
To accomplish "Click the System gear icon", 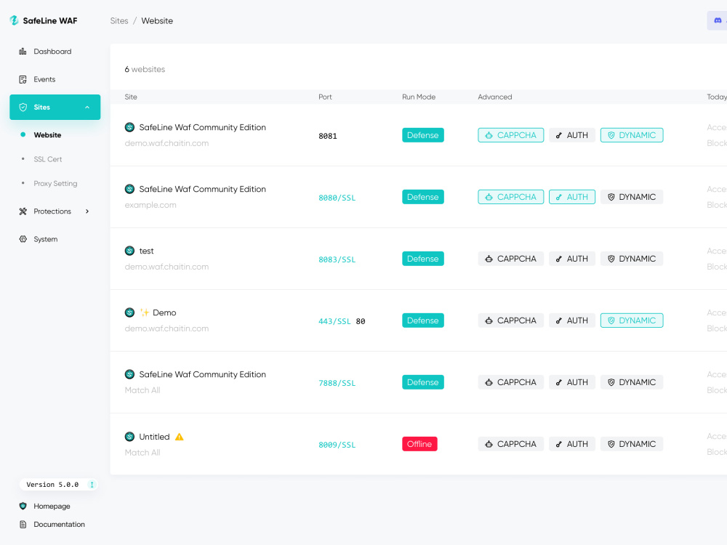I will click(23, 239).
